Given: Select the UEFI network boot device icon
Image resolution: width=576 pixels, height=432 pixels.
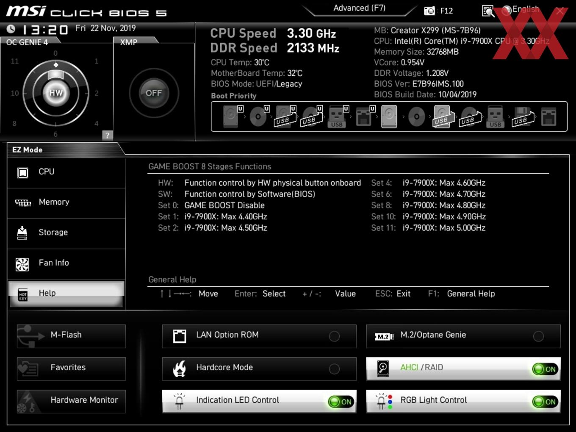Looking at the screenshot, I should pyautogui.click(x=365, y=116).
